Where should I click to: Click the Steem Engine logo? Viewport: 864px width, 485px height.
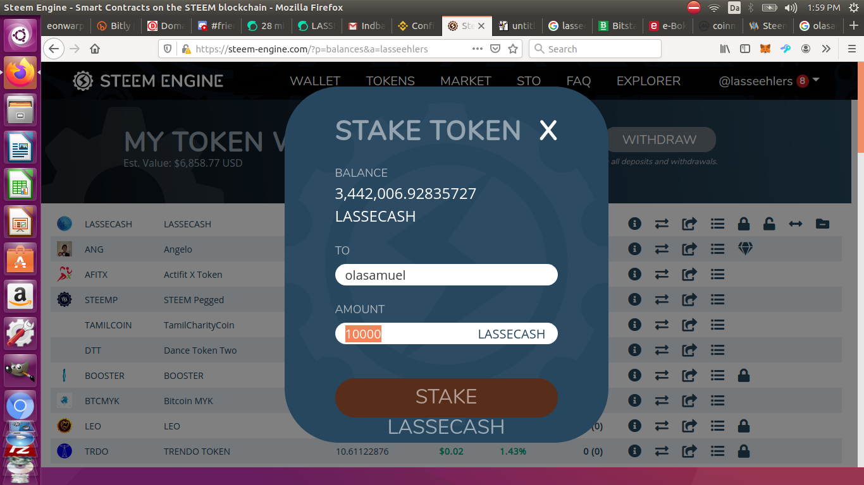click(148, 81)
